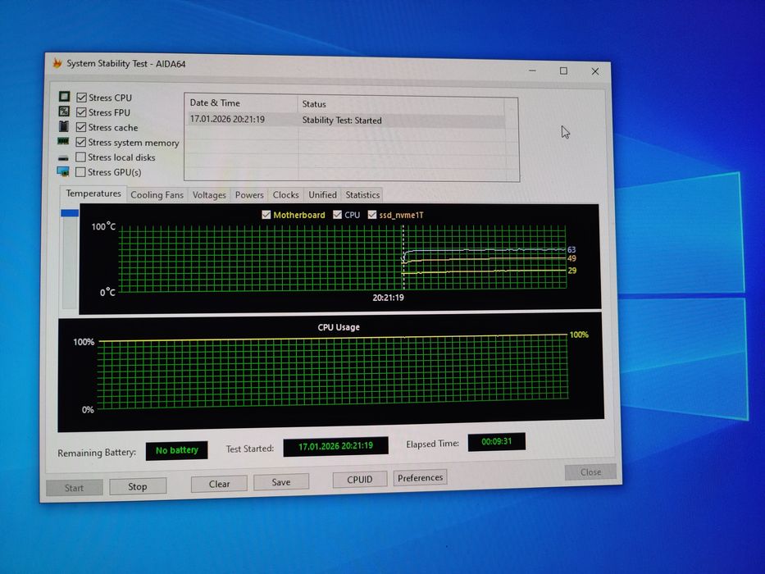
Task: Switch to the Clocks tab
Action: pos(286,195)
